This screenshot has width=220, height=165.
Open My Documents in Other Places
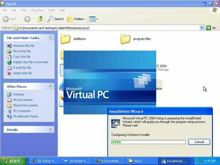point(23,100)
